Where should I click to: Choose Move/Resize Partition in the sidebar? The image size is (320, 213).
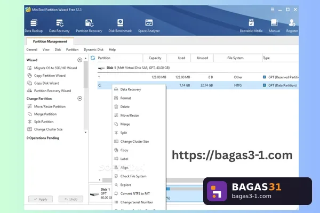[46, 106]
